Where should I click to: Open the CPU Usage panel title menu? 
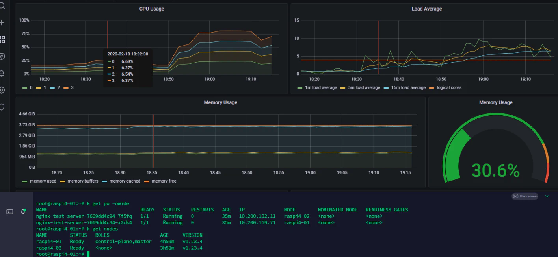point(152,9)
